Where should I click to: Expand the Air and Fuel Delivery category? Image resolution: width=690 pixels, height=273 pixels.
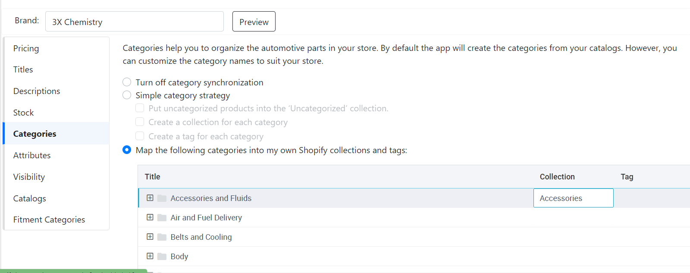[x=150, y=217]
